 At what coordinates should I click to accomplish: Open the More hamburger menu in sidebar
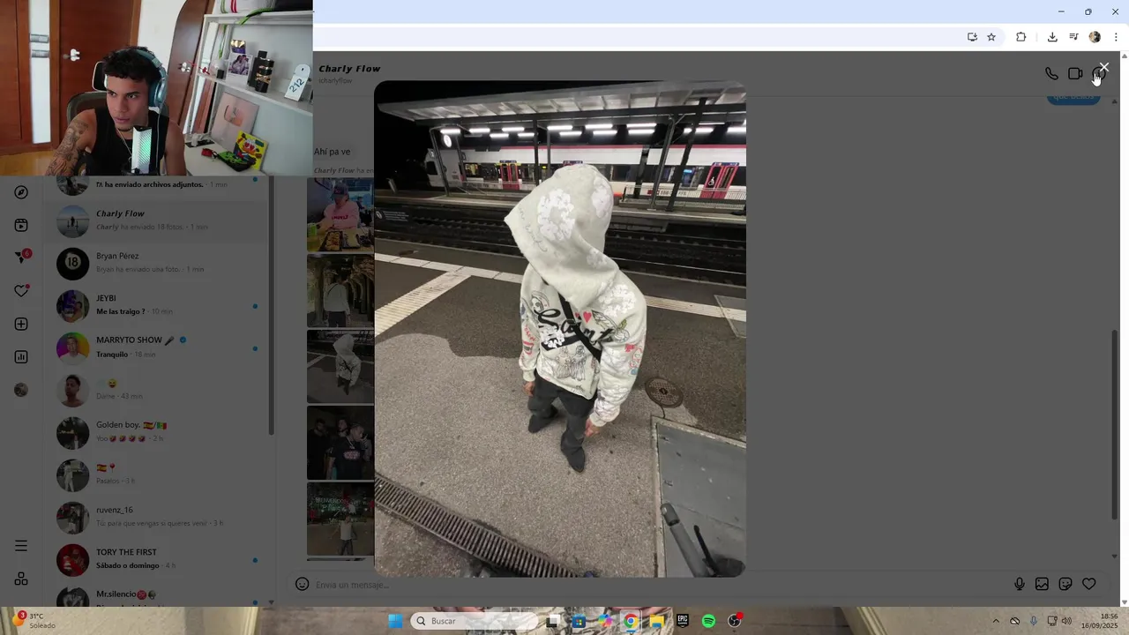[21, 546]
